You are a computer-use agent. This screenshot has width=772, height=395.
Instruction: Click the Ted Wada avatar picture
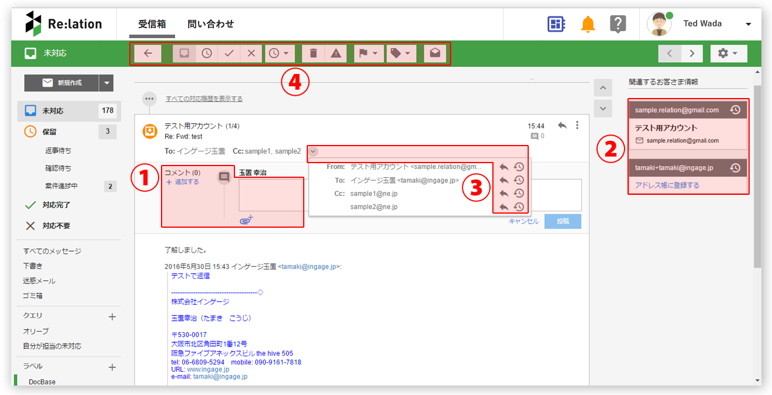pos(659,24)
